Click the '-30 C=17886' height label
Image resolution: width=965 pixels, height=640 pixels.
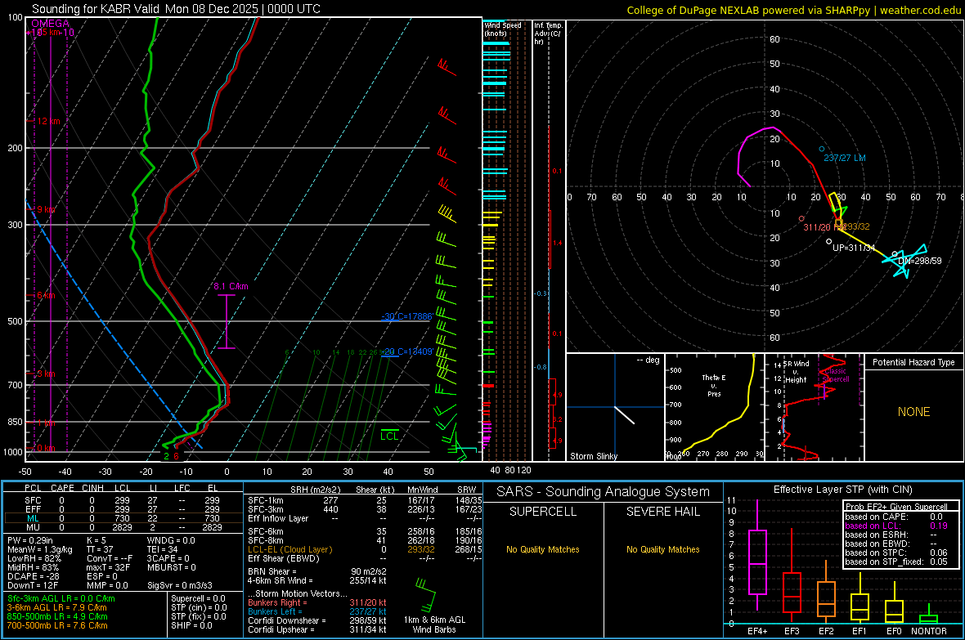[406, 316]
